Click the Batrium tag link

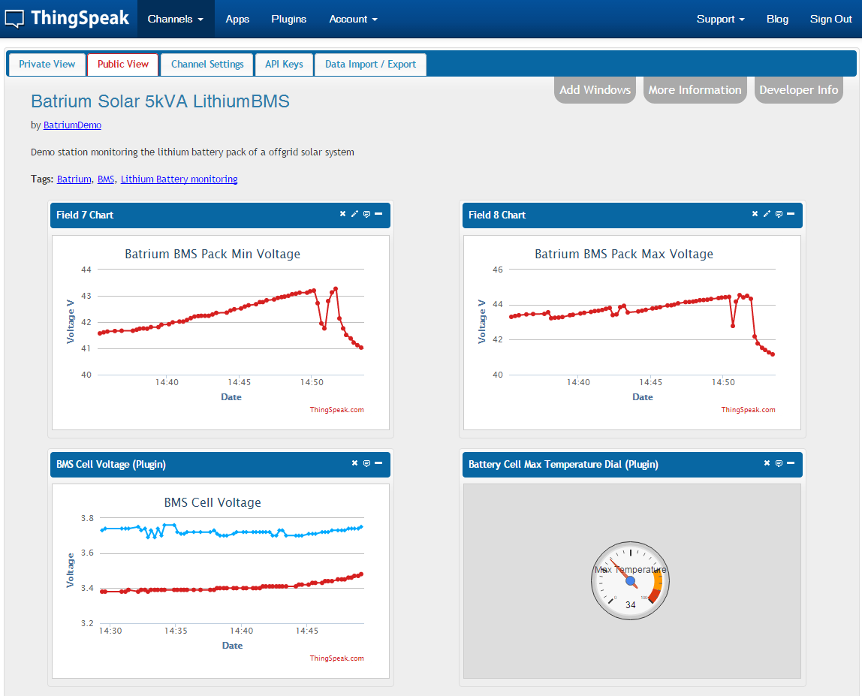74,179
